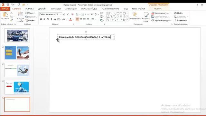
Task: Click the text box rotation handle
Action: click(x=86, y=32)
